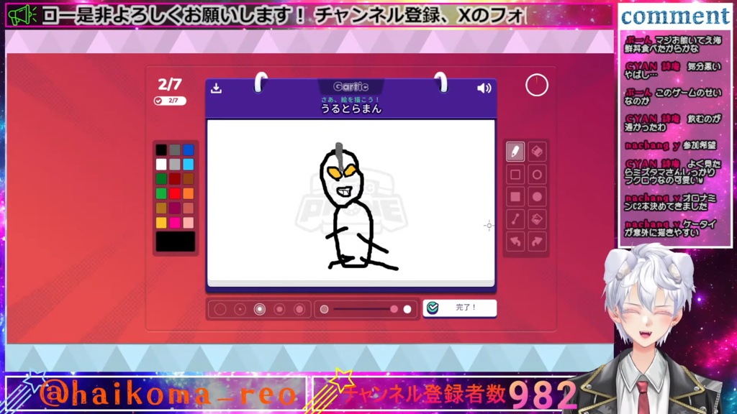Choose the filled ellipse shape tool
The image size is (737, 414).
point(537,197)
